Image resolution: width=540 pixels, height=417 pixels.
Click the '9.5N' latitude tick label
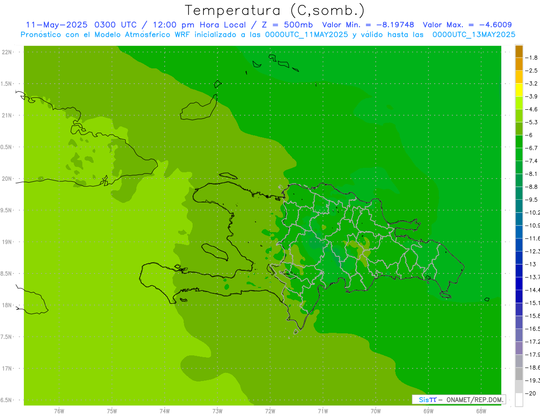coord(6,211)
